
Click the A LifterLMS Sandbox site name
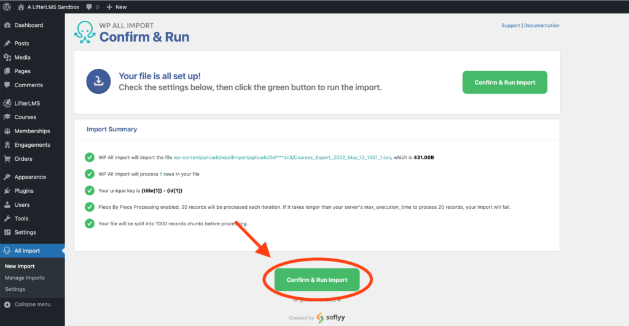pyautogui.click(x=53, y=7)
